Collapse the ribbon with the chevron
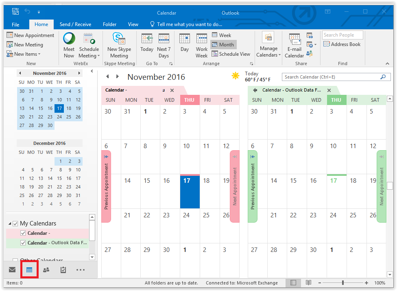 (387, 63)
